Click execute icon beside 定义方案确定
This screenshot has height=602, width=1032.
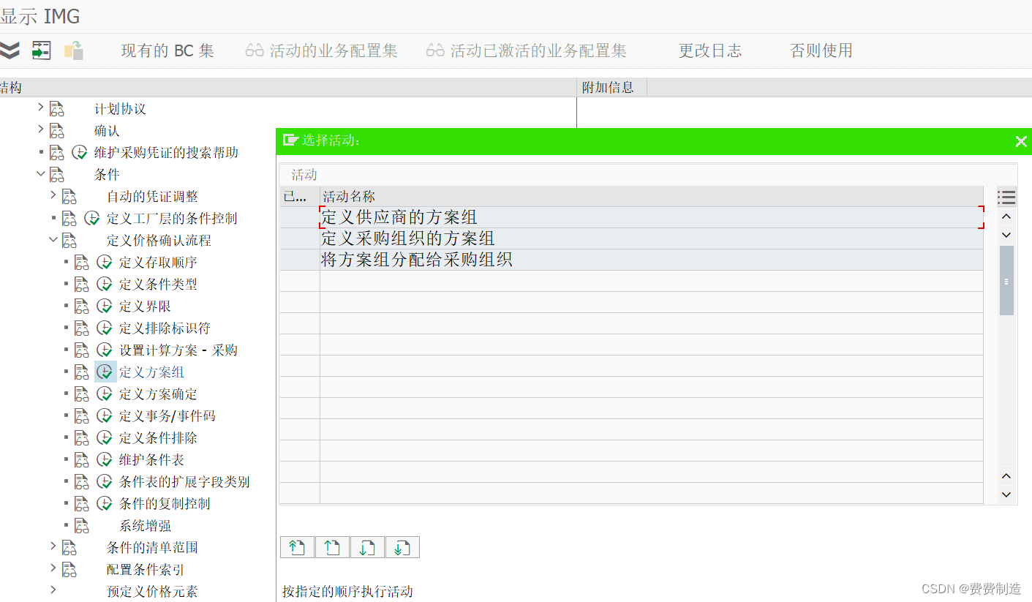pos(105,394)
